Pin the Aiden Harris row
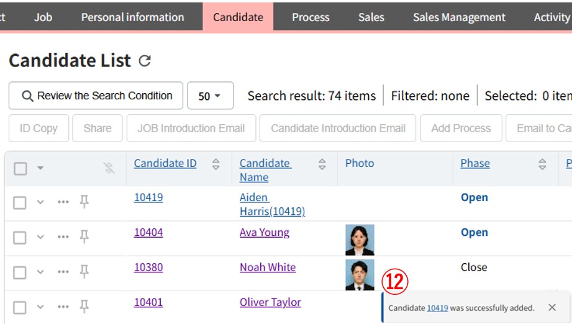The height and width of the screenshot is (324, 572). pyautogui.click(x=84, y=202)
